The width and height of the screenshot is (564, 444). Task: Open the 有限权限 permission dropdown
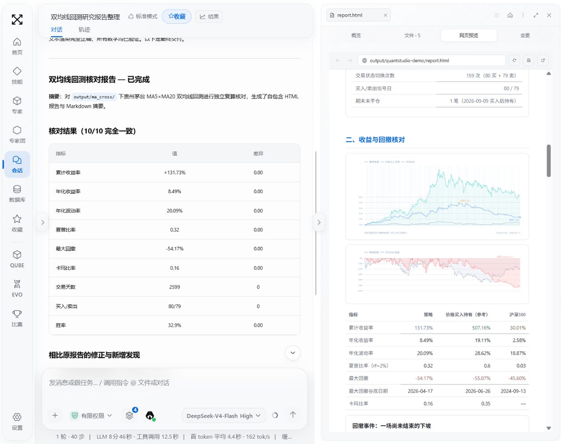(92, 416)
